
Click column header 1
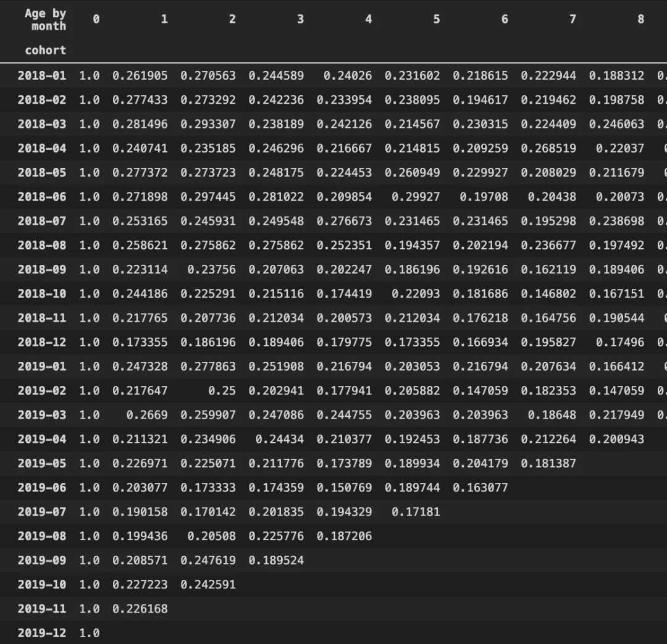click(x=164, y=19)
